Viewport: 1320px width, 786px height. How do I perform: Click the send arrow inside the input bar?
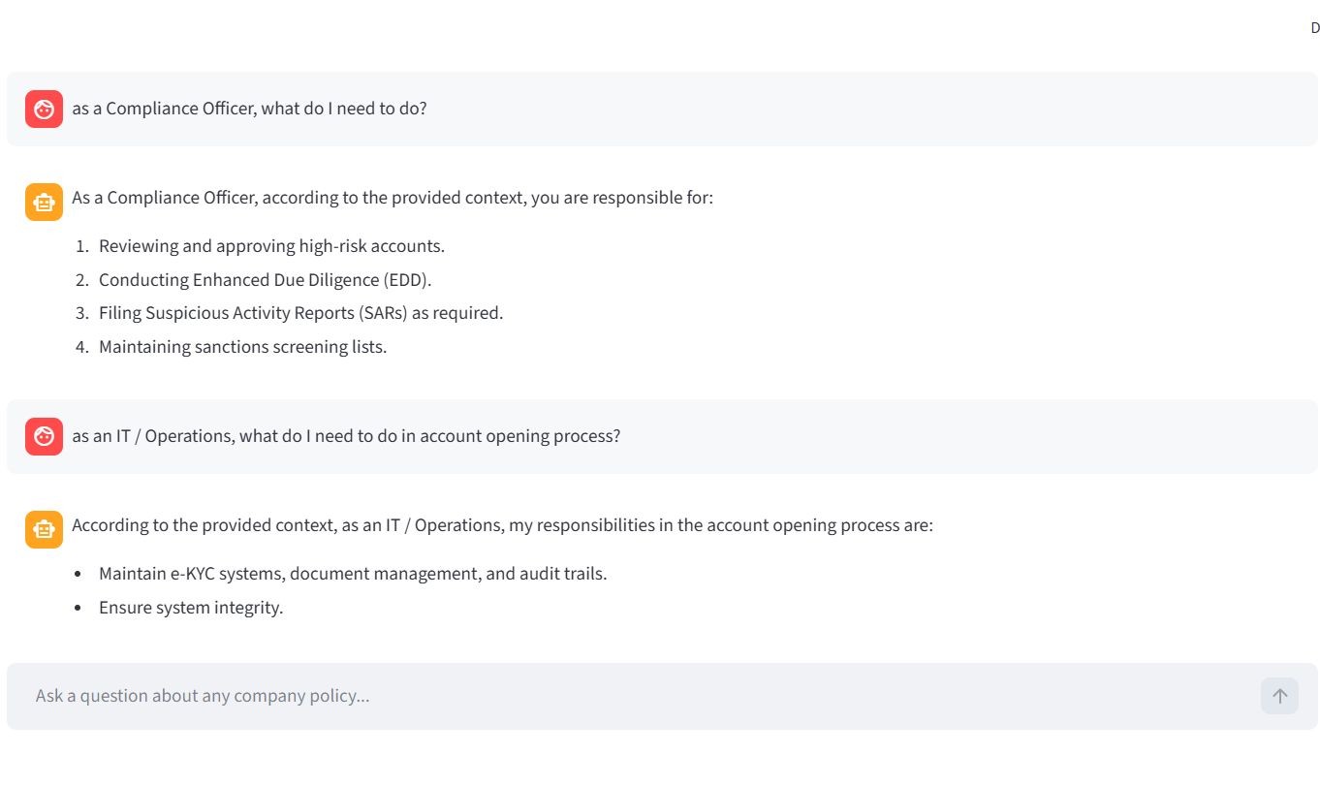pyautogui.click(x=1279, y=695)
